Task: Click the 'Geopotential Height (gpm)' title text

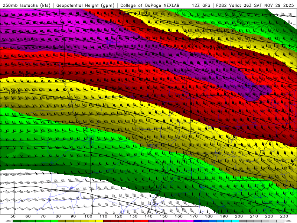Action: pos(85,5)
